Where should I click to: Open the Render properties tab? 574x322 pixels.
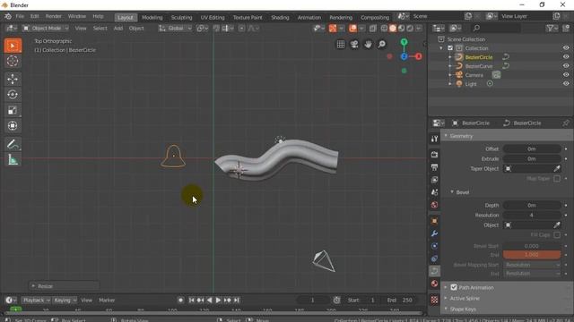tap(434, 155)
